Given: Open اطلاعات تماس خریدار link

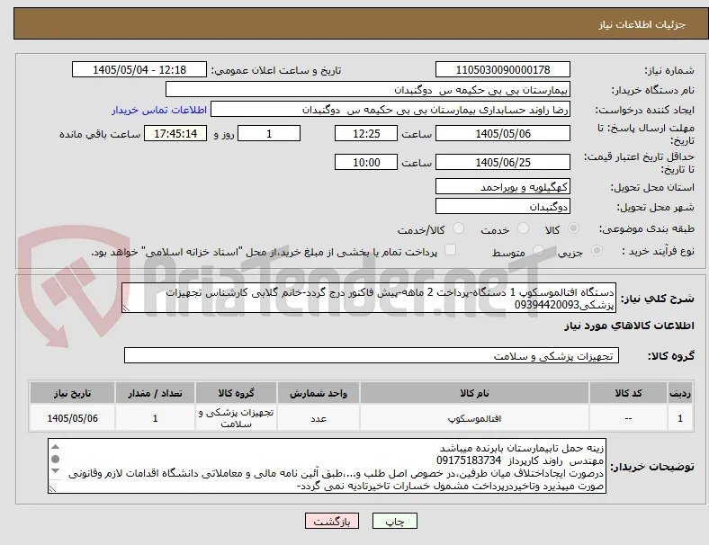Looking at the screenshot, I should click(159, 110).
